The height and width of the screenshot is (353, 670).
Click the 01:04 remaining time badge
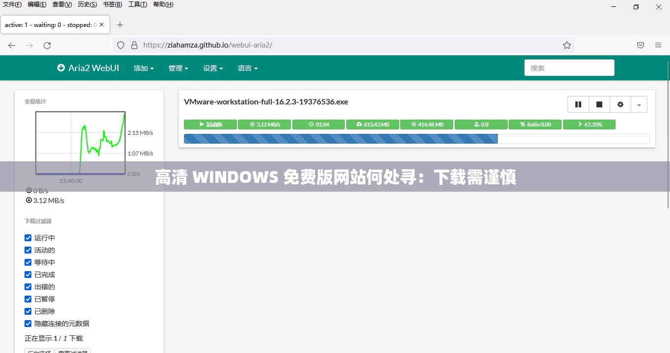[319, 125]
